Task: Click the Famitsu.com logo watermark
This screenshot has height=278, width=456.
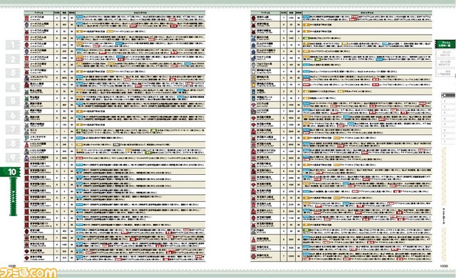Action: click(28, 272)
